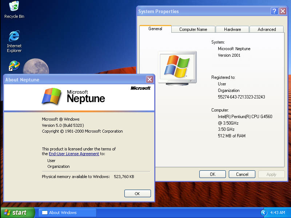Click 'Organization' under Registered to
Screen dimensions: 291x218
[229, 90]
